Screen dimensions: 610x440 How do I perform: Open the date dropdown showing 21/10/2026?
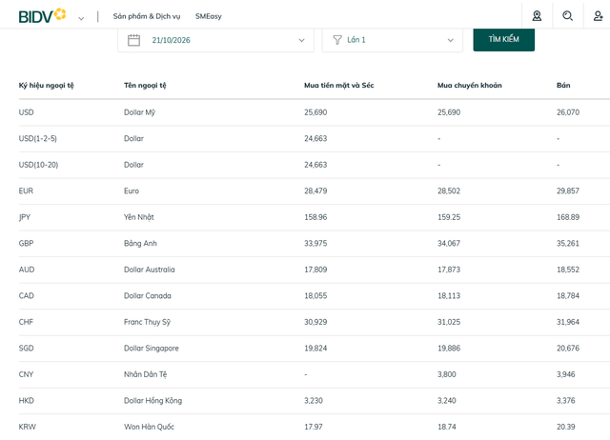click(x=216, y=40)
